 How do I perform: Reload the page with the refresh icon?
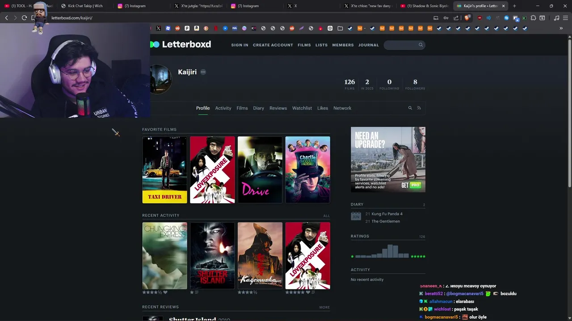24,18
